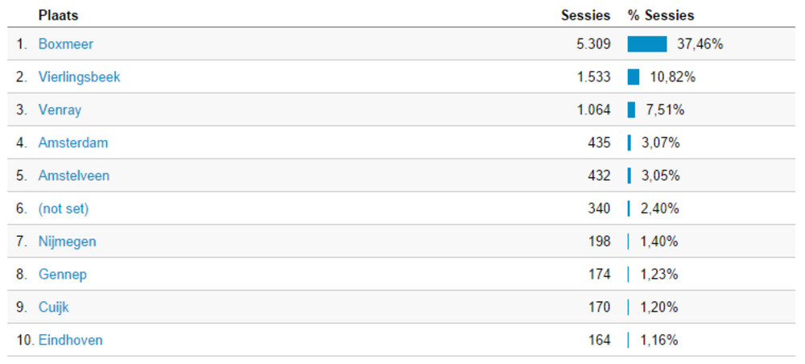The width and height of the screenshot is (805, 364).
Task: Open the Amstelveen entry
Action: tap(73, 176)
